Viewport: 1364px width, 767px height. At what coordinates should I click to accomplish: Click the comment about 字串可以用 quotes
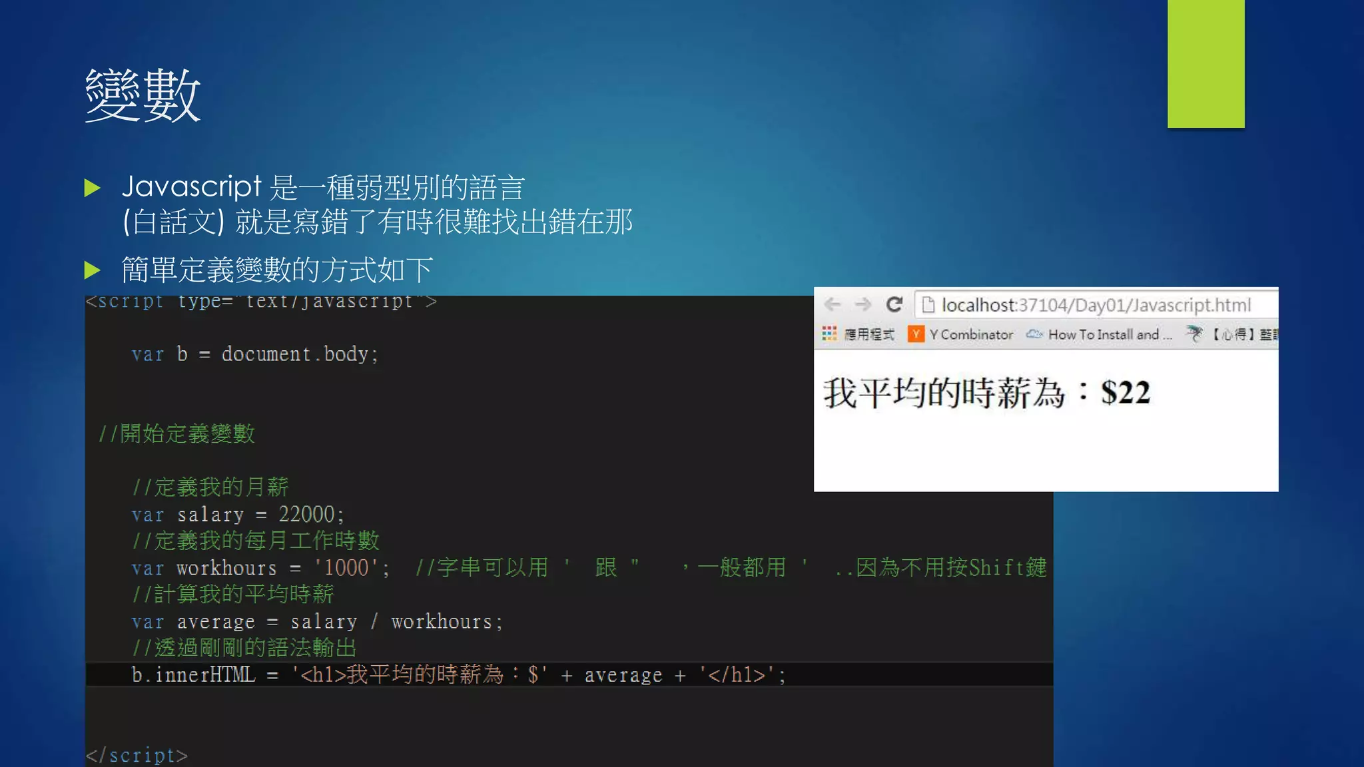pos(731,567)
